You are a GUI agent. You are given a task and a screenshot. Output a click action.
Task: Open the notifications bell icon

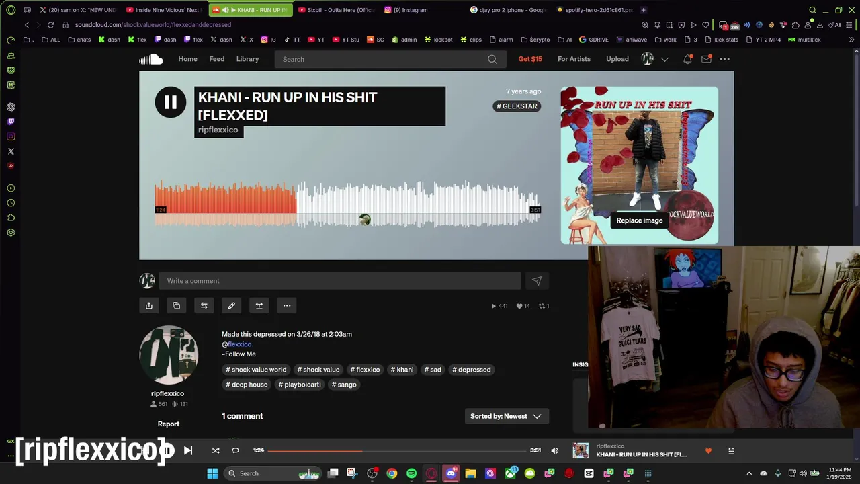click(687, 59)
